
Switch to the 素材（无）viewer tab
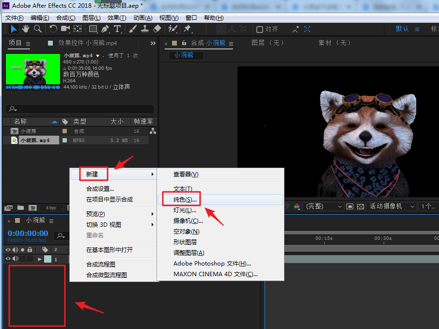(334, 43)
